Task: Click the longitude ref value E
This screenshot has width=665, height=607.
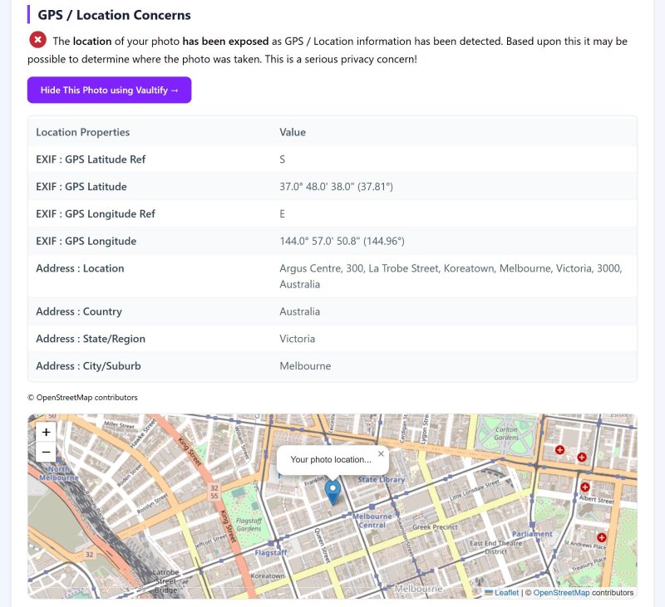Action: (x=283, y=214)
